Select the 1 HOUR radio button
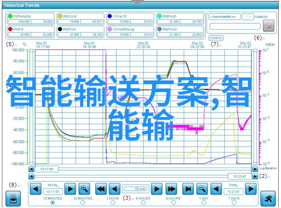The width and height of the screenshot is (281, 208). tap(113, 202)
